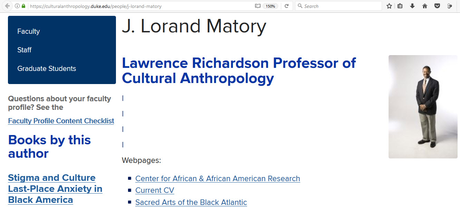Screen dimensions: 460x207
Task: Open the Downloads arrow panel
Action: (412, 6)
